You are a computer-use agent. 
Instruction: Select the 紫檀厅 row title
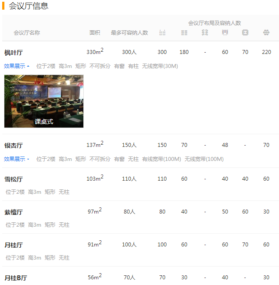click(x=14, y=212)
